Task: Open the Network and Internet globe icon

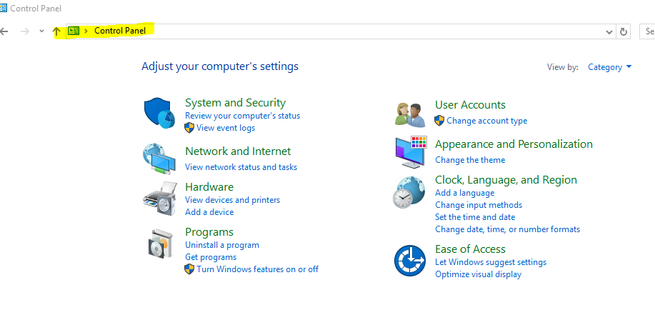Action: tap(159, 159)
